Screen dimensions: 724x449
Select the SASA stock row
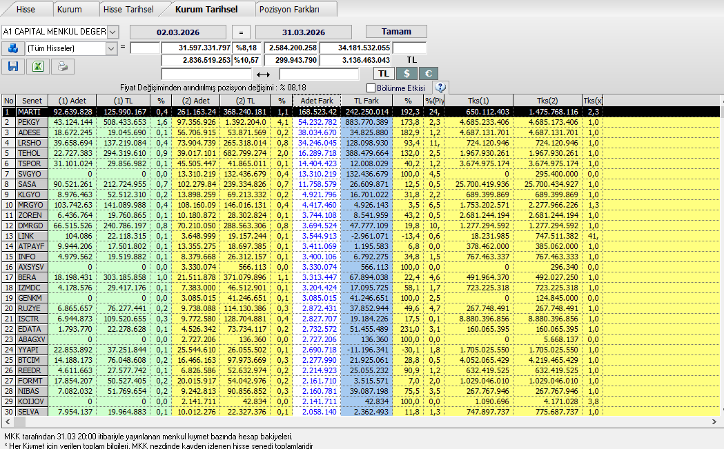[x=360, y=184]
